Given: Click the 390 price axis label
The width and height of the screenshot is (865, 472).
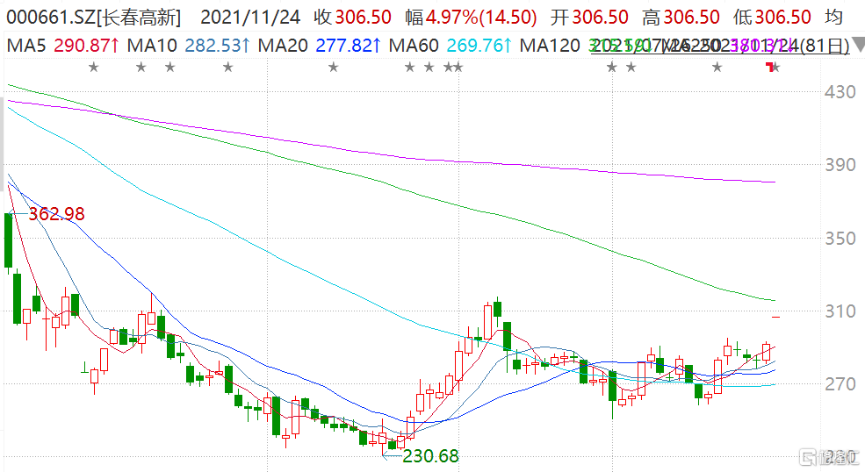Looking at the screenshot, I should 840,165.
